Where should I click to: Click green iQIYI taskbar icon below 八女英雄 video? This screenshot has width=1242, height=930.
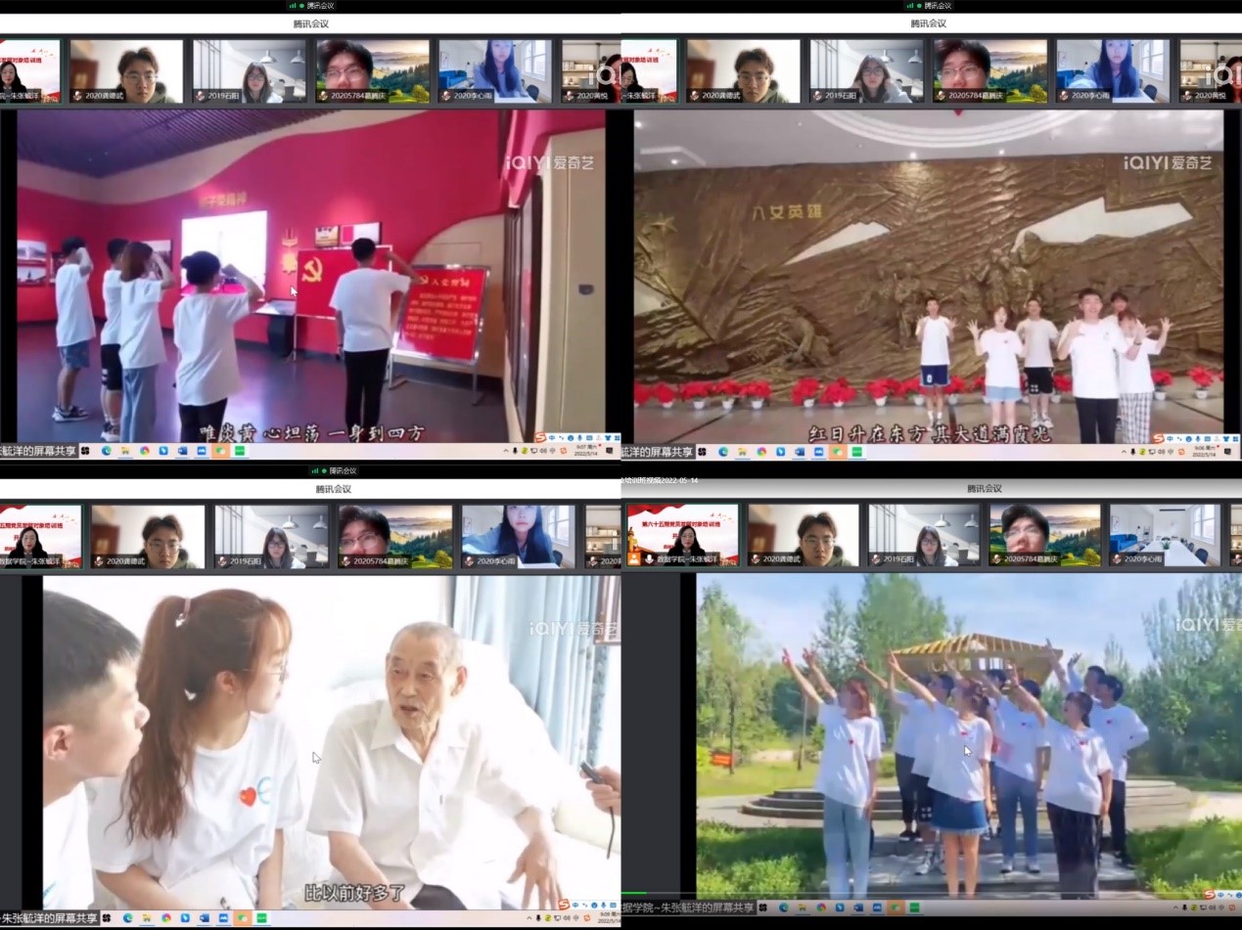(856, 452)
